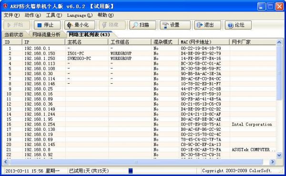This screenshot has height=176, width=286.
Task: Open the Language(L) menu
Action: point(80,15)
